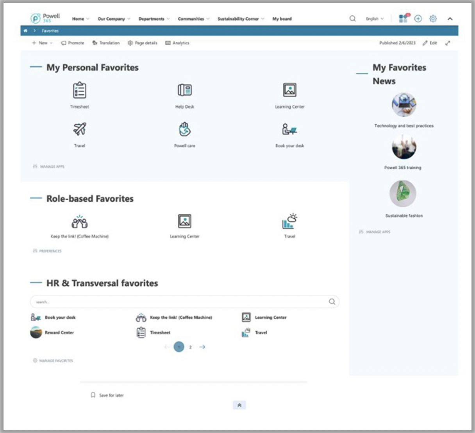The height and width of the screenshot is (433, 475).
Task: Open the Timesheet app icon
Action: tap(80, 91)
